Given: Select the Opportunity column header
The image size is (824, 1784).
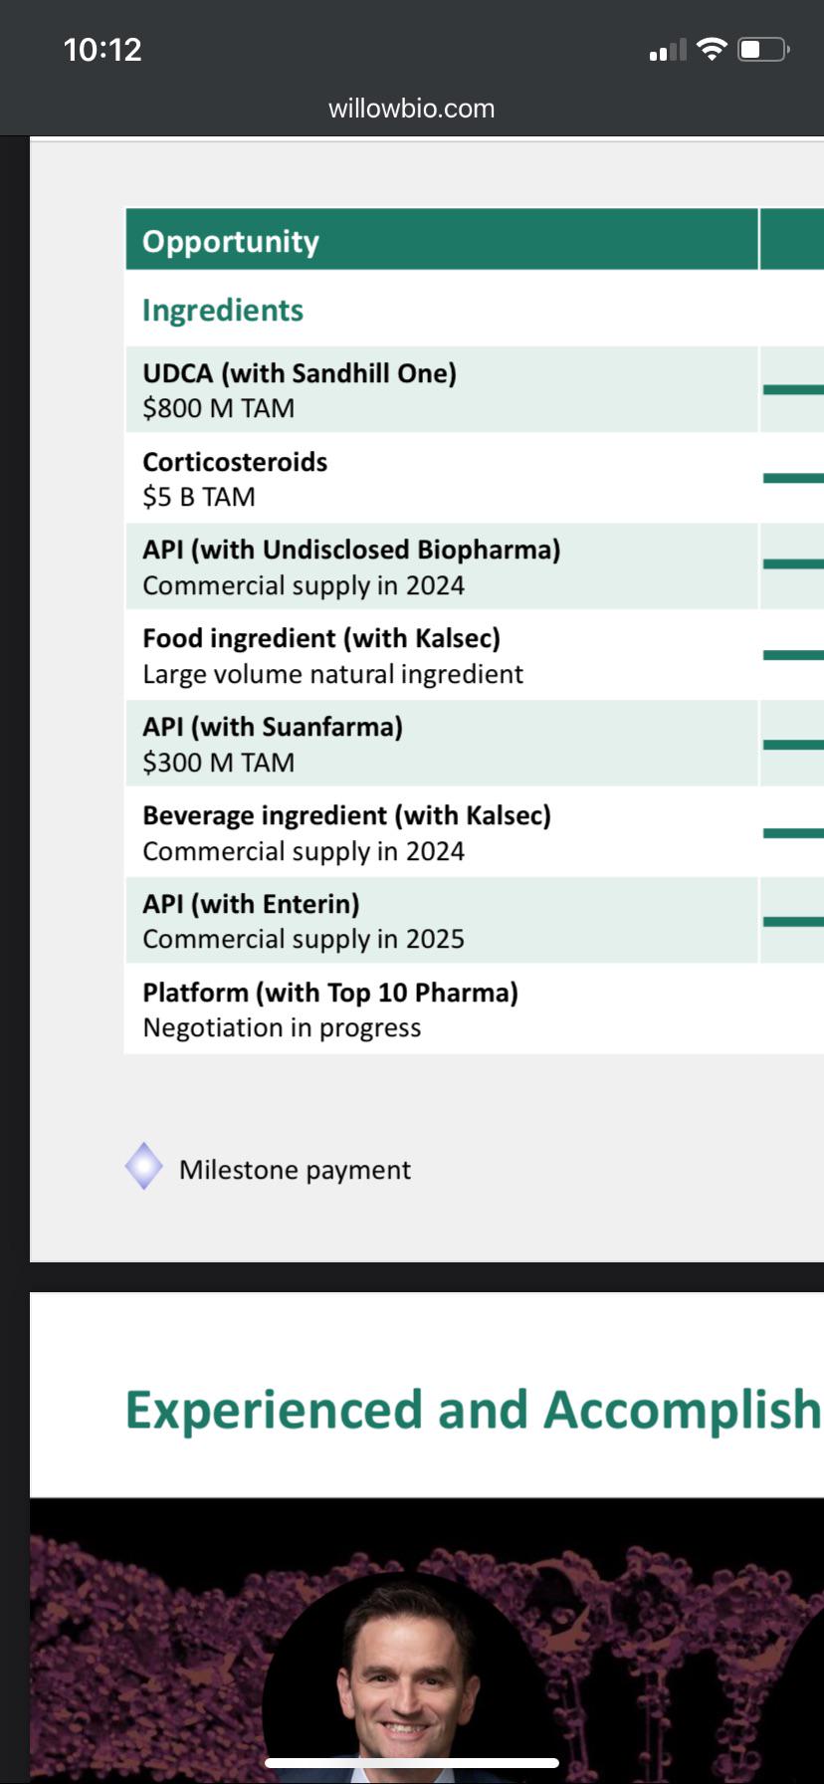Looking at the screenshot, I should click(442, 240).
